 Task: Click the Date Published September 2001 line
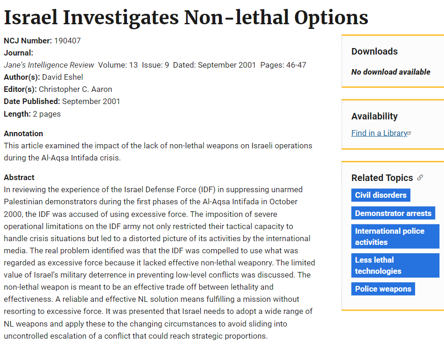click(x=62, y=101)
